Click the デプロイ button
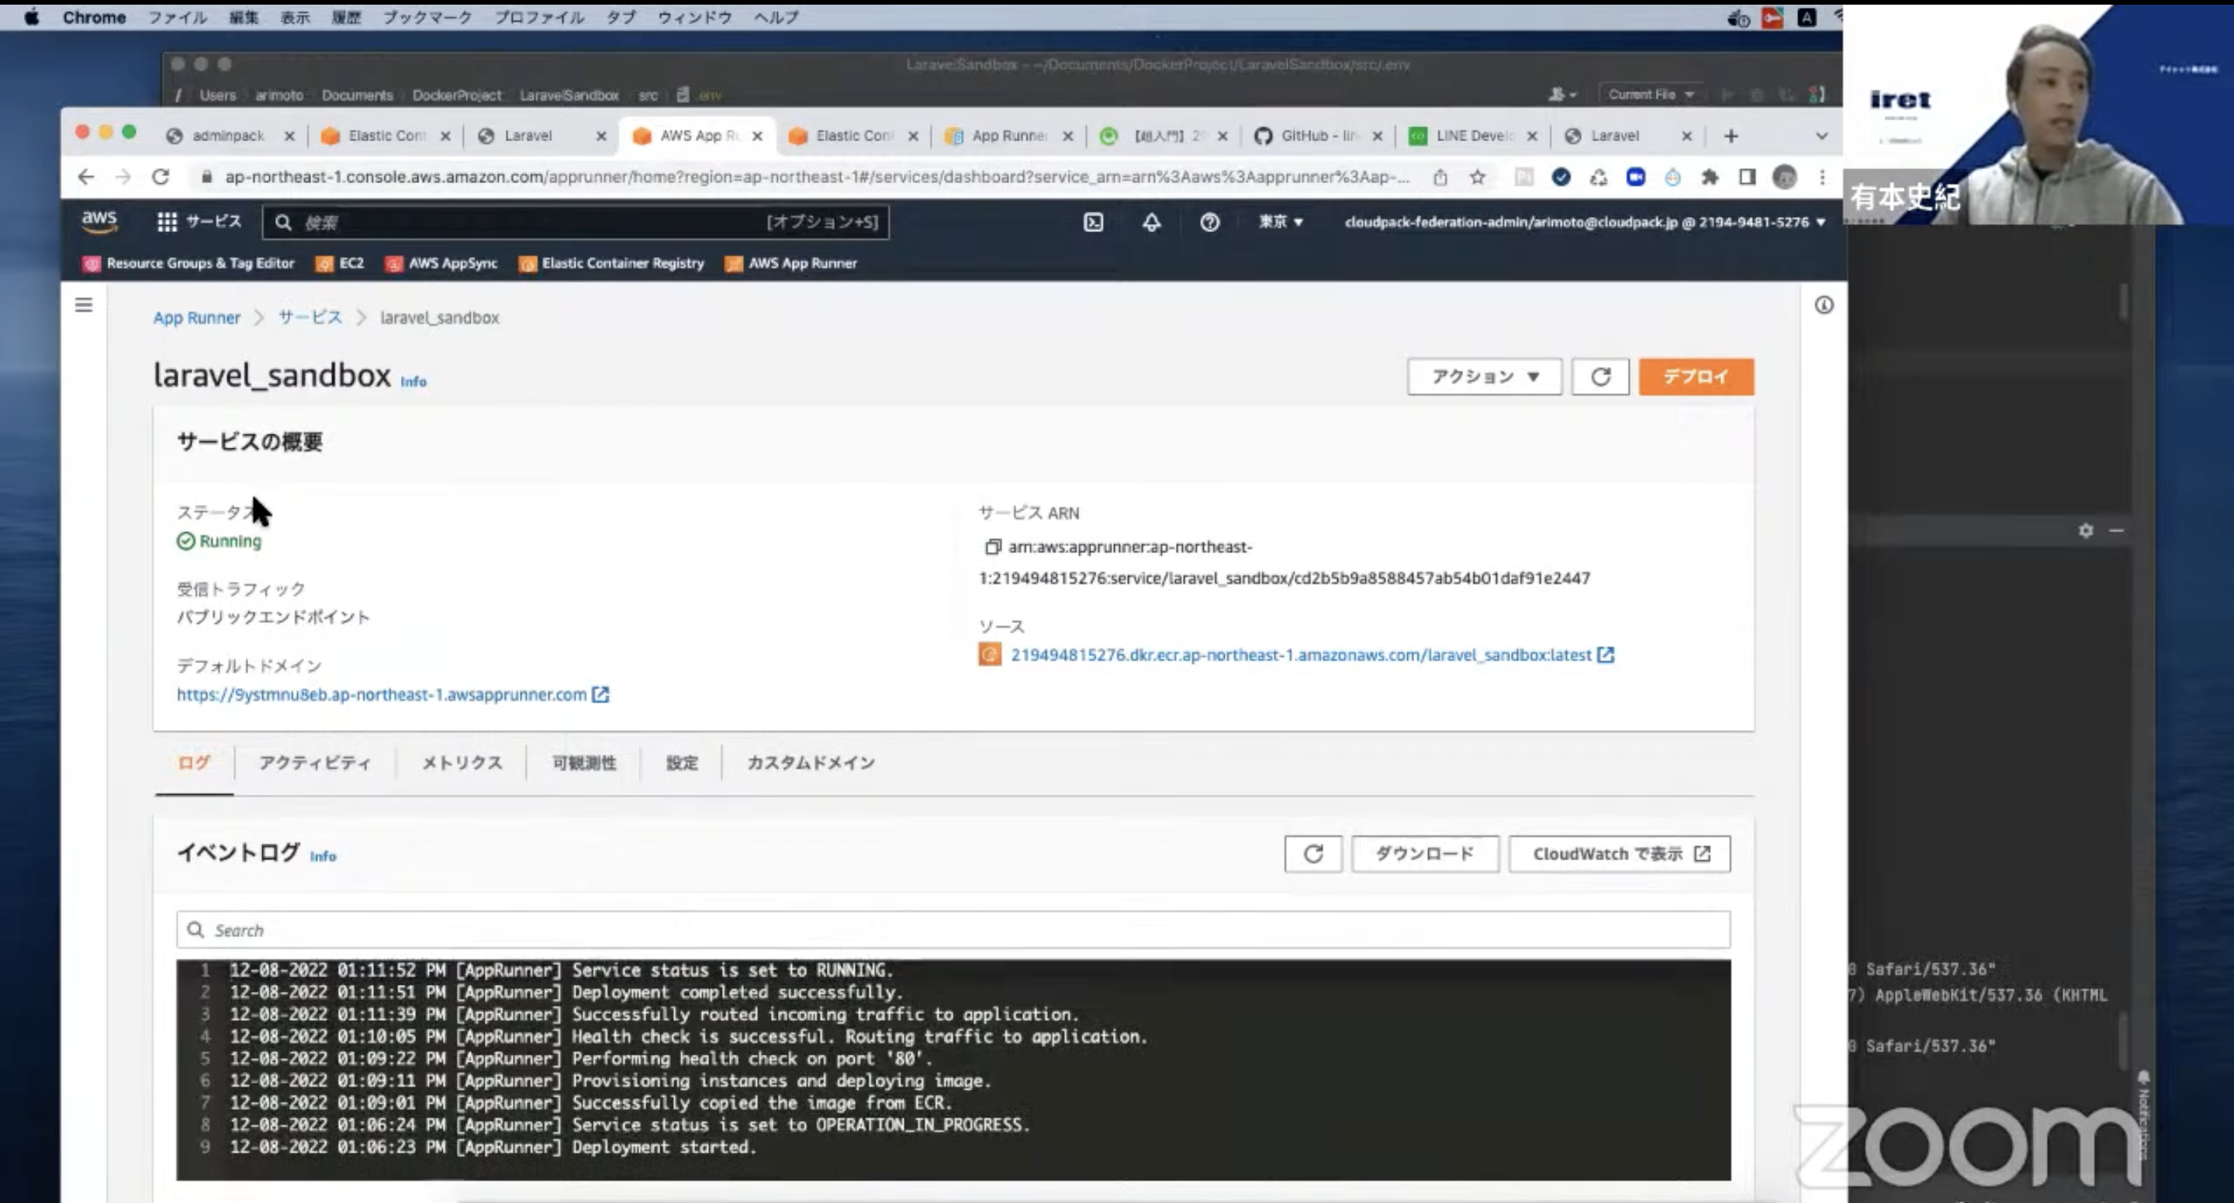 tap(1695, 376)
